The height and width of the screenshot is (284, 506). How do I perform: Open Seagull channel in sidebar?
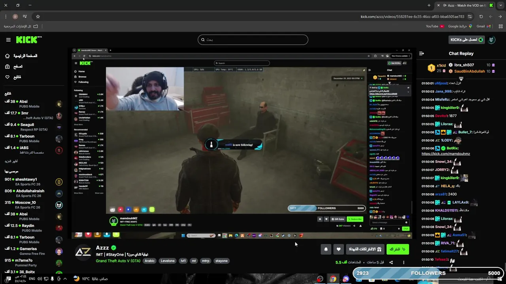pos(34,127)
